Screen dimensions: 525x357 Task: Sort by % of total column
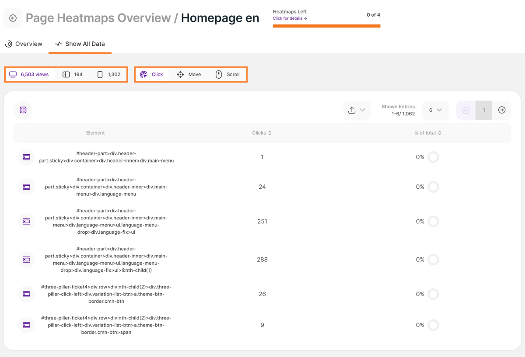click(427, 133)
